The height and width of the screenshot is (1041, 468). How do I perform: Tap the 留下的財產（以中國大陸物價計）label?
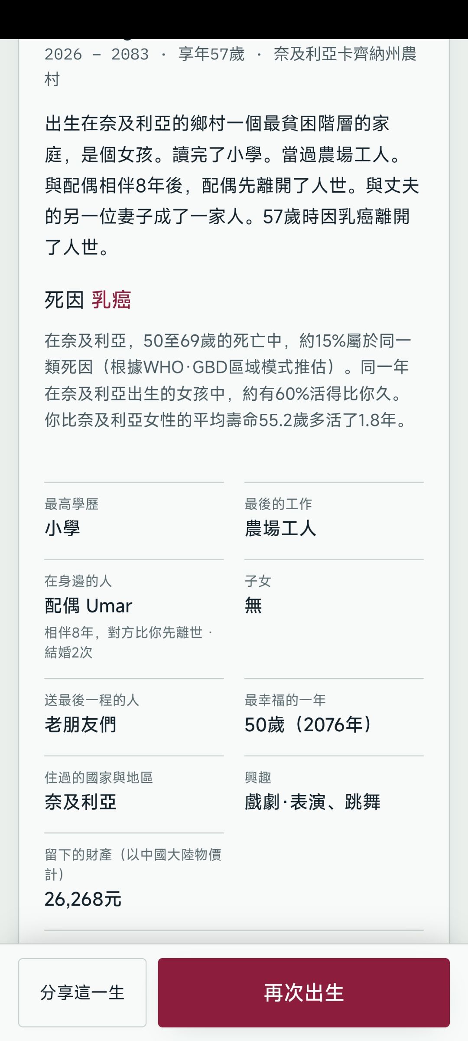[x=133, y=864]
